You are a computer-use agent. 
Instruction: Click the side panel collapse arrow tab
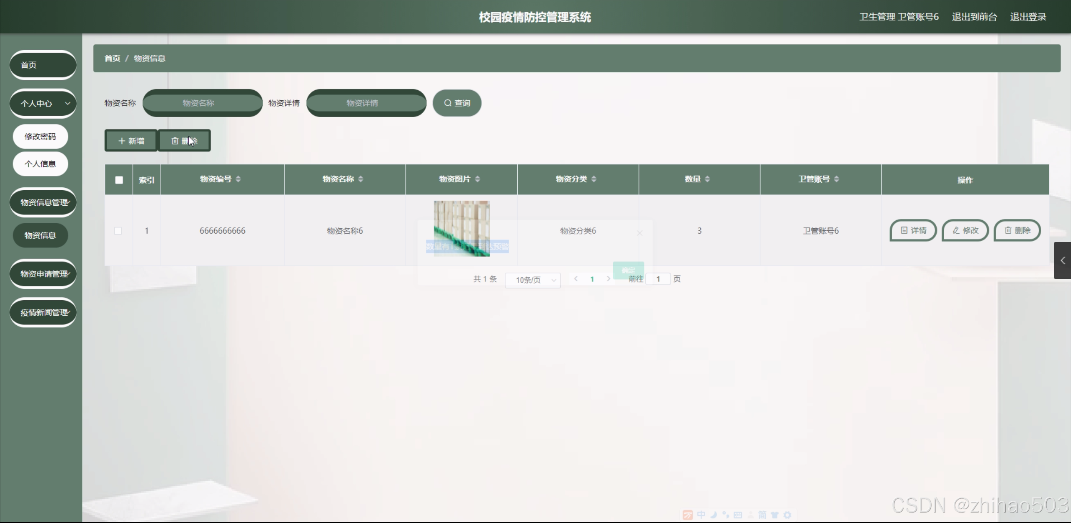1062,260
